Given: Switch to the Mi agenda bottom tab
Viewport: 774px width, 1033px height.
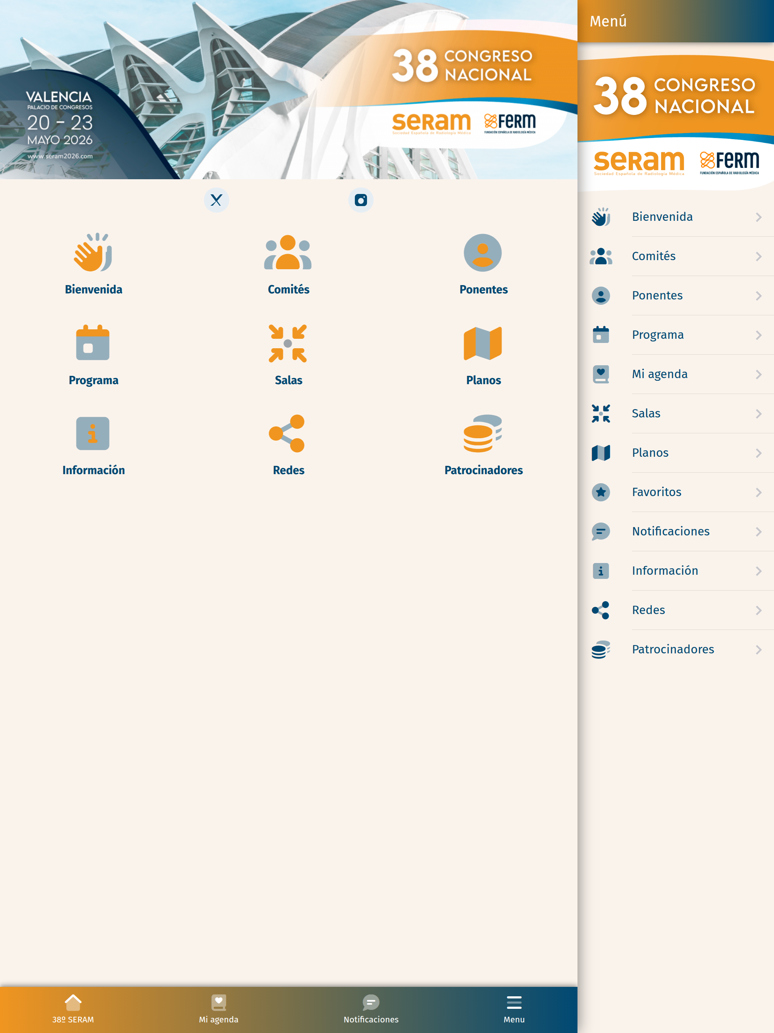Looking at the screenshot, I should (218, 1010).
